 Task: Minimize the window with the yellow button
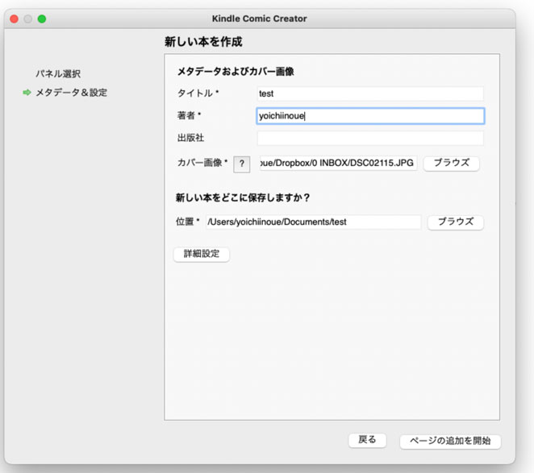[x=27, y=19]
